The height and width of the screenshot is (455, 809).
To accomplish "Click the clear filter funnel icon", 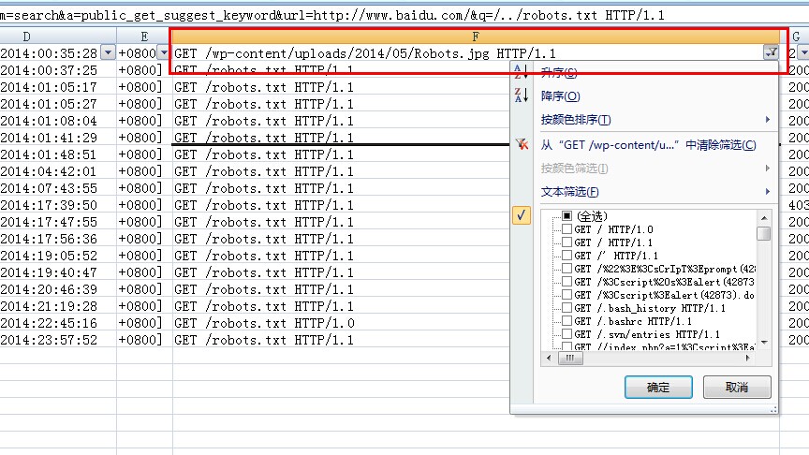I will pyautogui.click(x=522, y=144).
